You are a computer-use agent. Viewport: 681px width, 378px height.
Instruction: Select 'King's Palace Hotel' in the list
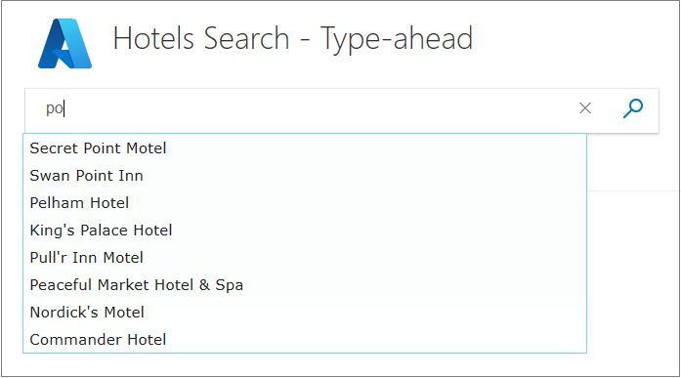click(x=305, y=231)
